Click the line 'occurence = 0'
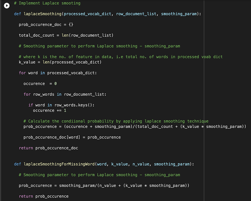The height and width of the screenshot is (201, 251). [x=40, y=84]
